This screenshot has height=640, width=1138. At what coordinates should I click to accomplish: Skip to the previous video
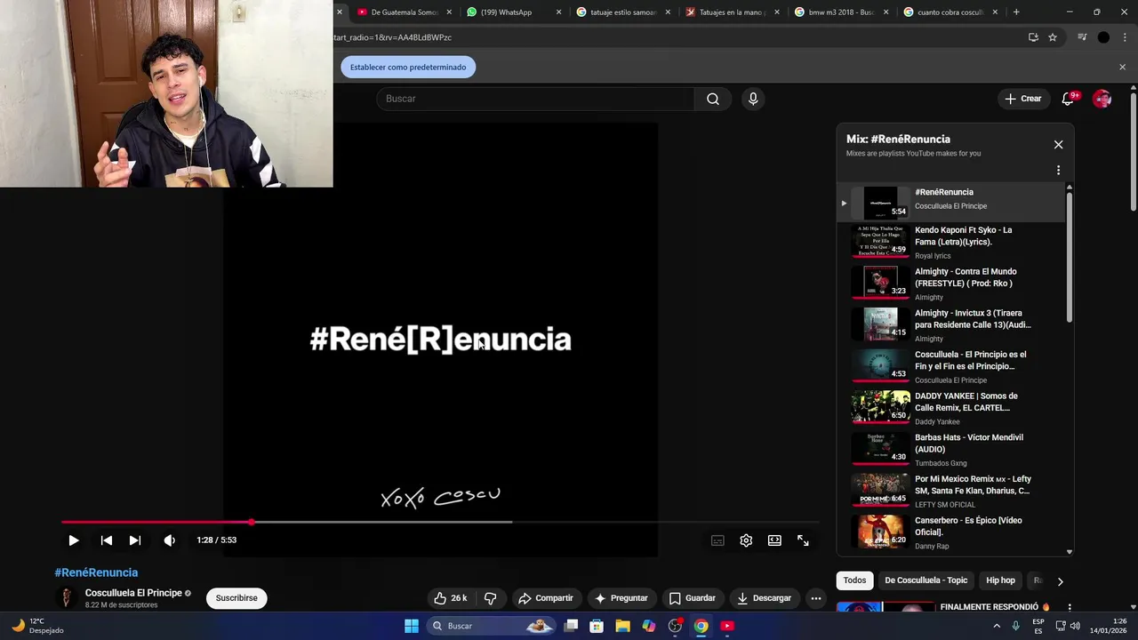(x=107, y=540)
